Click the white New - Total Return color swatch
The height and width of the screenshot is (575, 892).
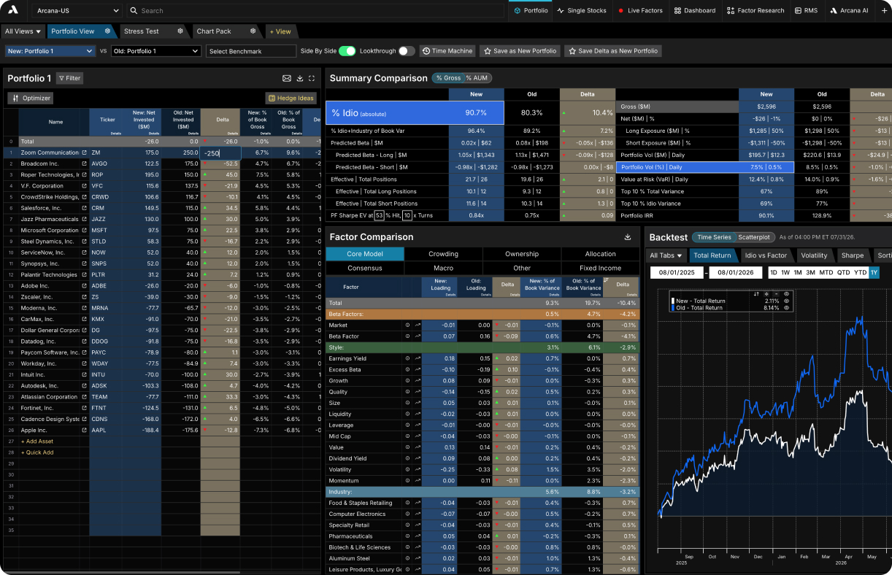[673, 301]
